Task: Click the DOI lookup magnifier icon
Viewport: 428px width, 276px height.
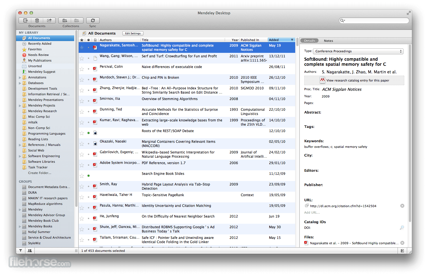Action: pos(402,228)
